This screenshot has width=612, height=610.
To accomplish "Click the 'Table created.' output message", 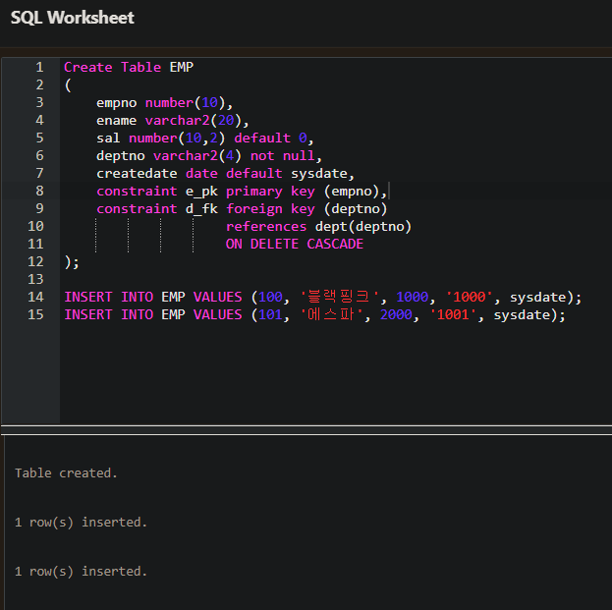I will tap(66, 473).
